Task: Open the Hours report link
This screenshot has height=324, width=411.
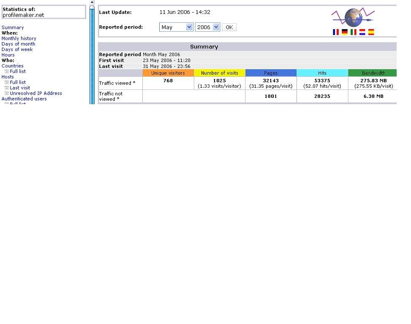Action: pos(8,55)
